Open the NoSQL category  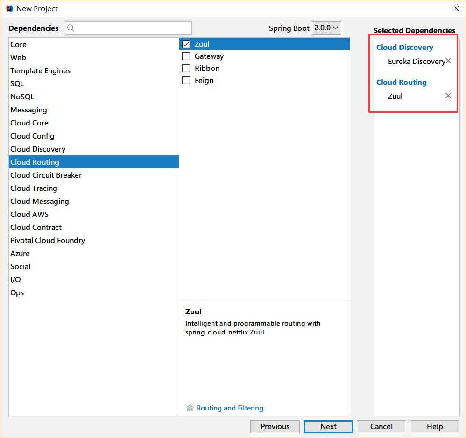tap(93, 97)
